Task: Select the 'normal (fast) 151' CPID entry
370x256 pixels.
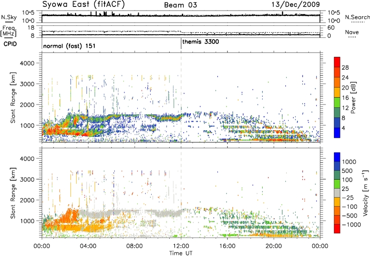Action: pos(69,46)
